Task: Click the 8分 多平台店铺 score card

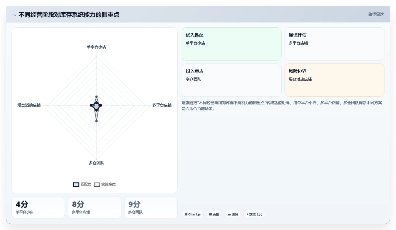Action: [95, 207]
